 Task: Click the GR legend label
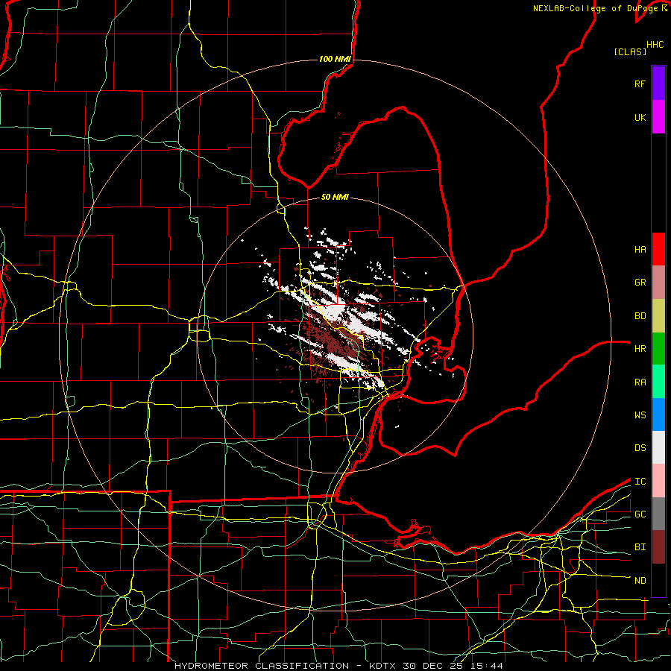(640, 283)
